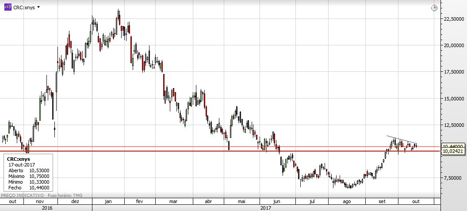Click the nov month label on time axis

tap(40, 201)
